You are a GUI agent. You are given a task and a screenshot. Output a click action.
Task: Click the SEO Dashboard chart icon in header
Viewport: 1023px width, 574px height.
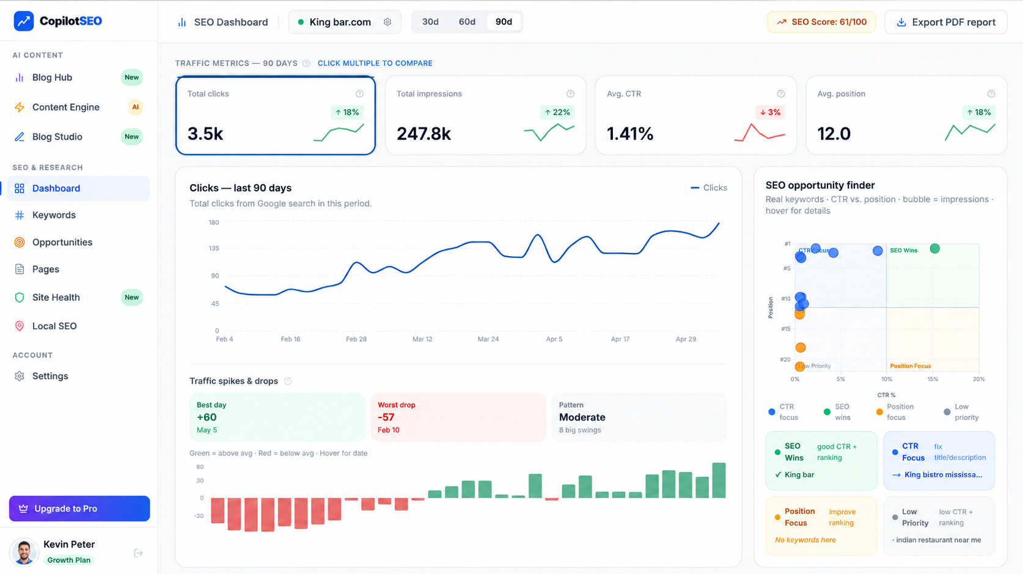point(182,22)
